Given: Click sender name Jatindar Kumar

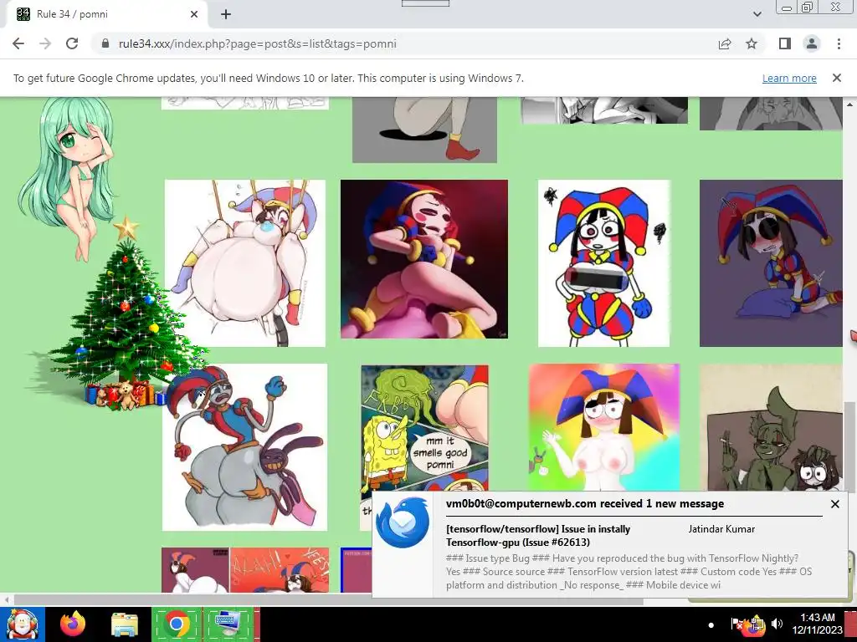Looking at the screenshot, I should 721,529.
